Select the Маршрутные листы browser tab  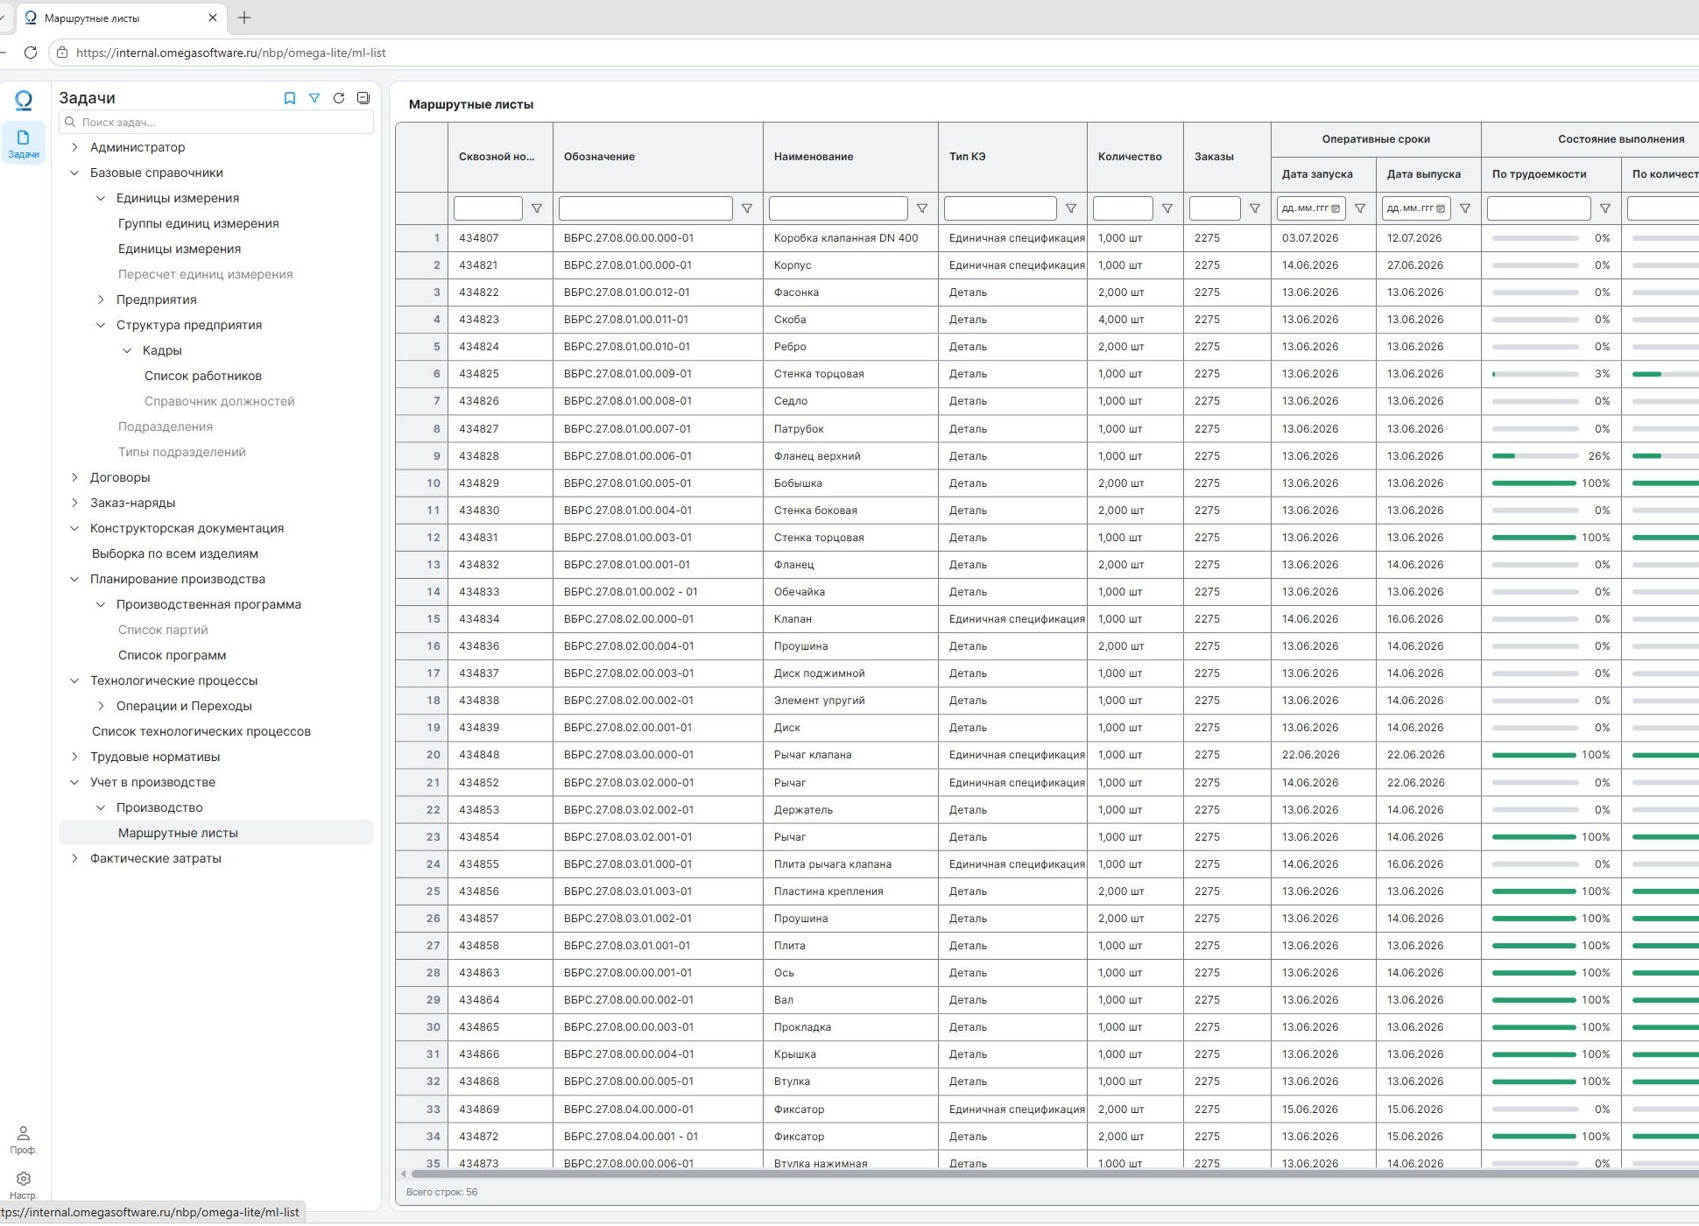(x=122, y=18)
